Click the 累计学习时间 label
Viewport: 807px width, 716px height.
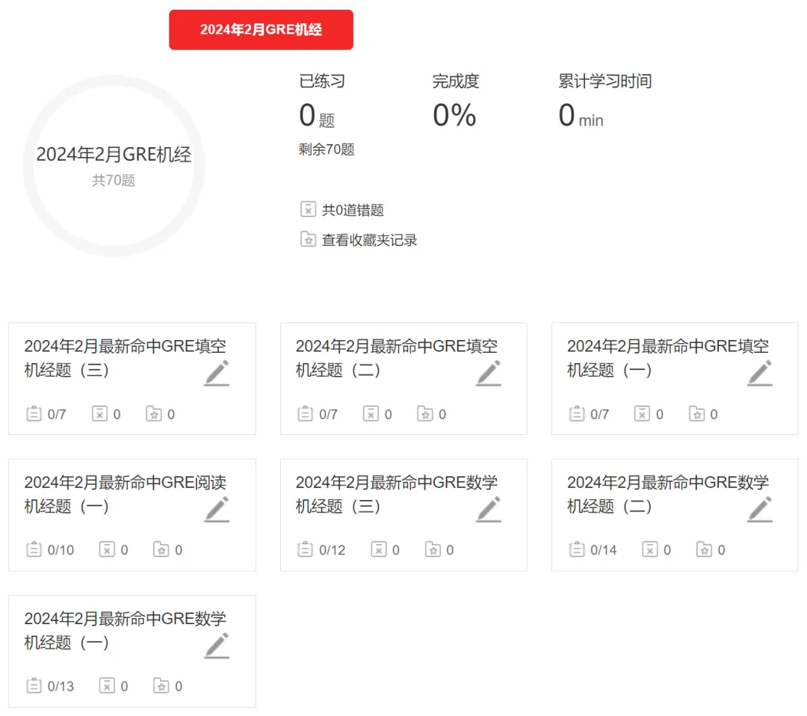pyautogui.click(x=605, y=81)
